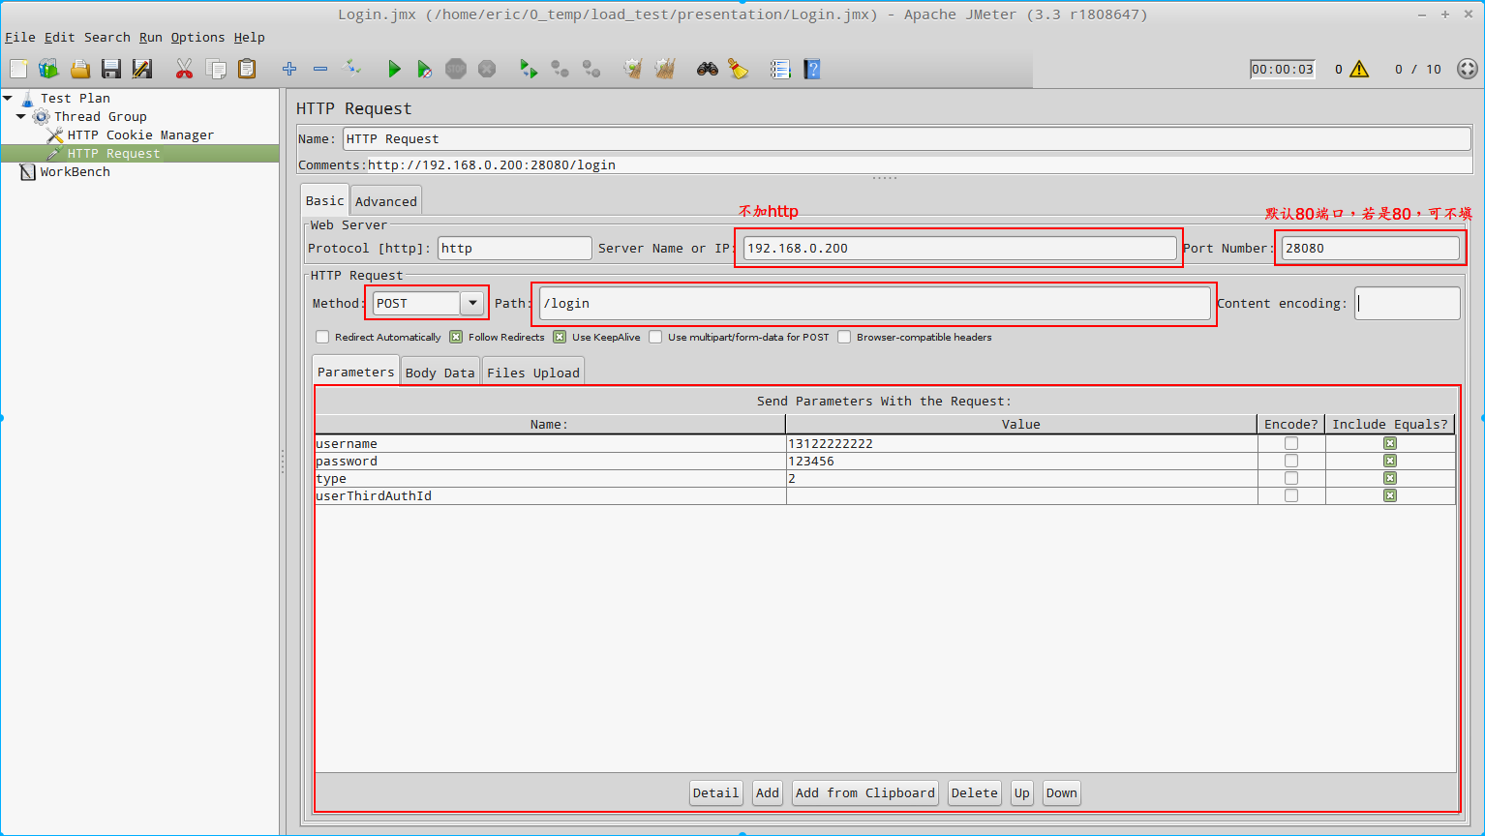Image resolution: width=1485 pixels, height=836 pixels.
Task: Click the Path input field
Action: [875, 303]
